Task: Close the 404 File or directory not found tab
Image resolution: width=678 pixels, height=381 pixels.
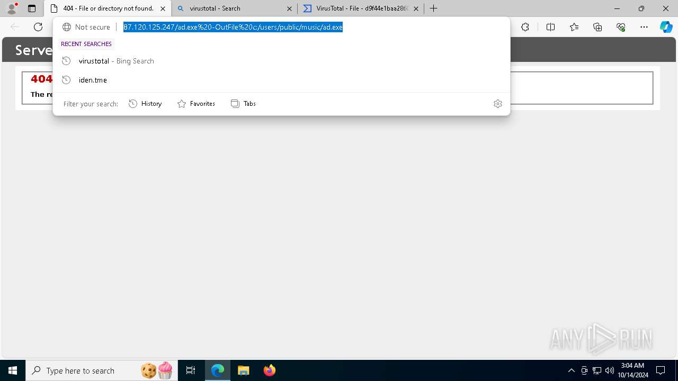Action: (163, 8)
